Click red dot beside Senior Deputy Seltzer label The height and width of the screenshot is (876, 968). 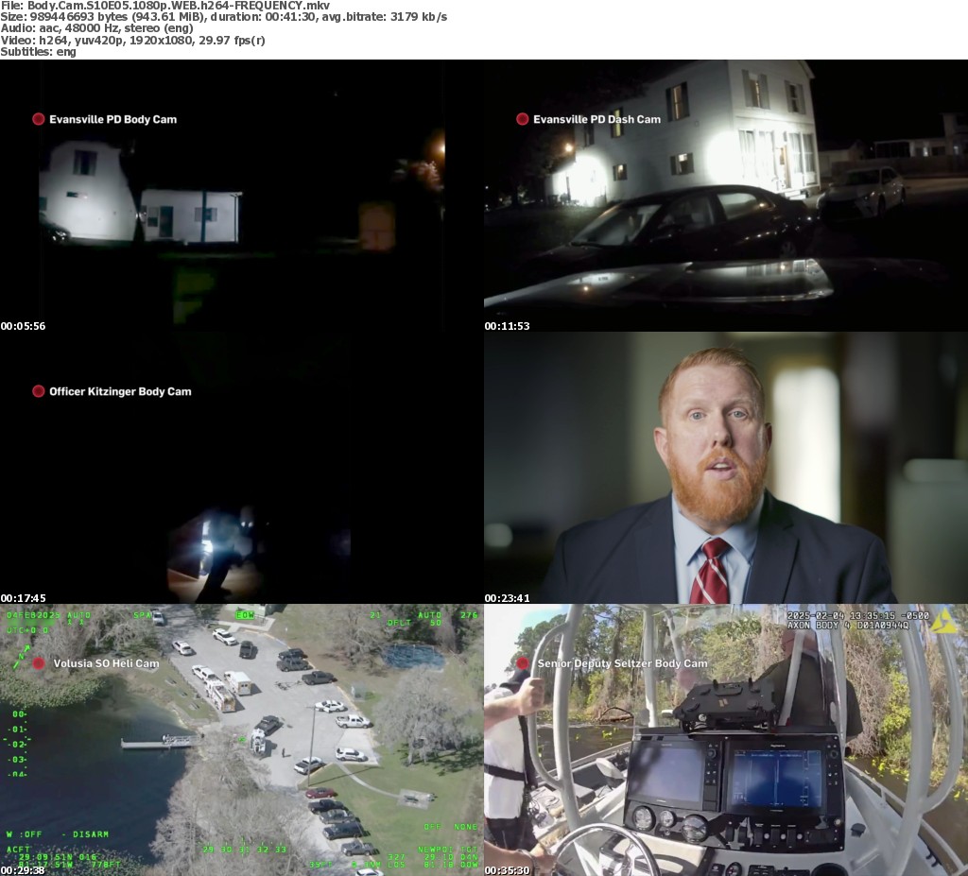point(522,663)
